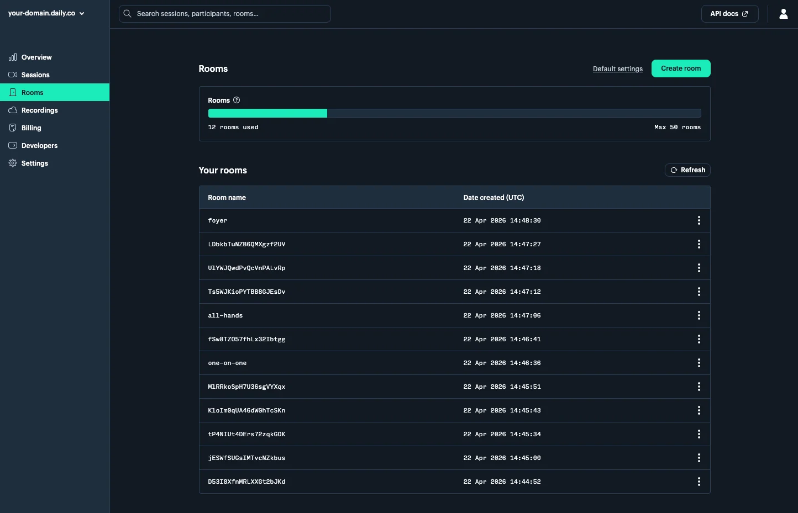This screenshot has height=513, width=798.
Task: Click the date 22 Apr 2026 14:48:30
Action: (x=502, y=220)
